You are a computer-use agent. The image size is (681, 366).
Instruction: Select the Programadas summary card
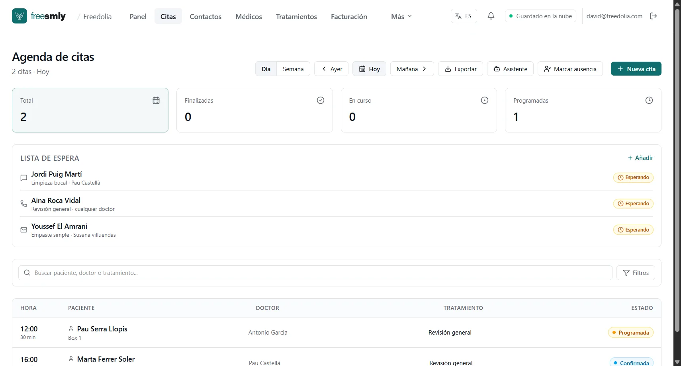pos(583,110)
